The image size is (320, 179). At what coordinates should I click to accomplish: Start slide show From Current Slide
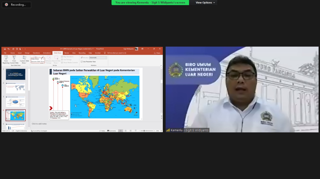point(14,58)
